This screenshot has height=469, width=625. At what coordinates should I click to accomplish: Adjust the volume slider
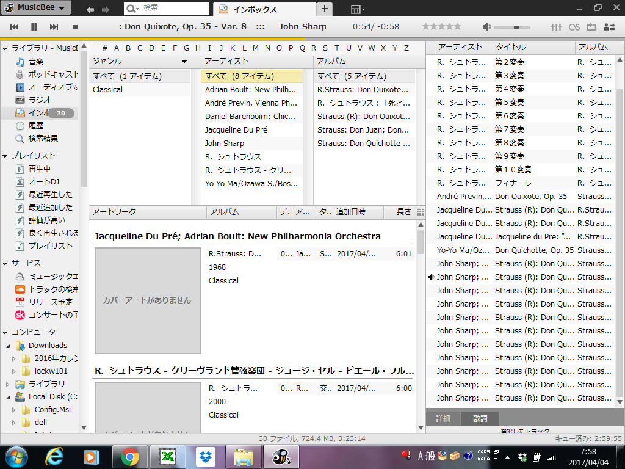click(x=512, y=27)
